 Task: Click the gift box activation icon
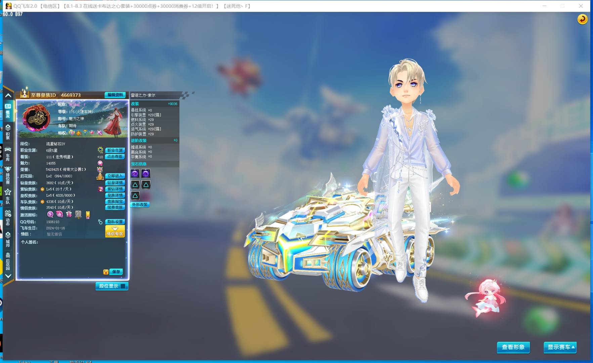coord(69,214)
